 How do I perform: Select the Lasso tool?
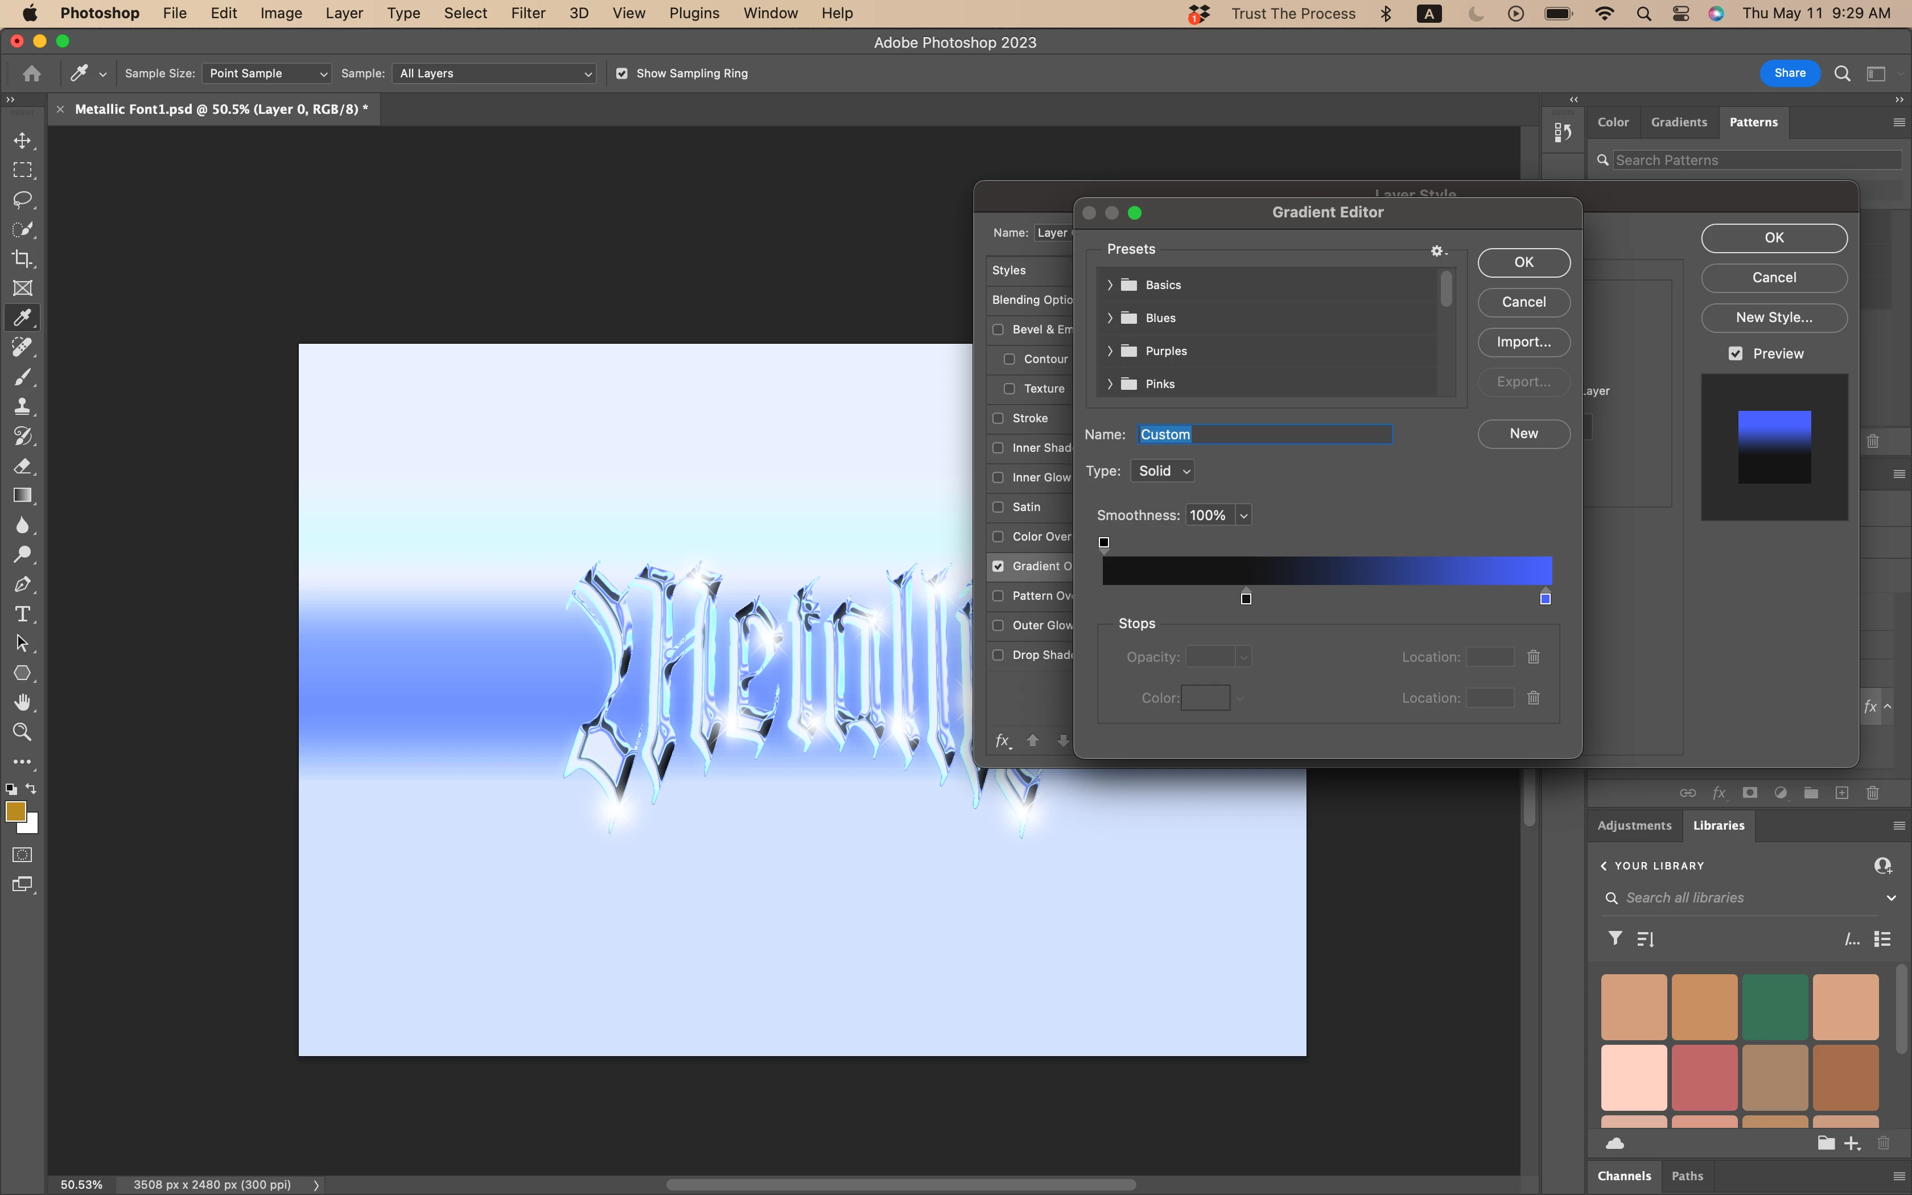tap(22, 199)
